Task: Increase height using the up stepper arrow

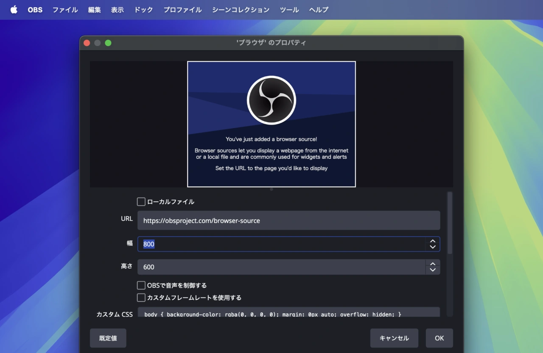Action: coord(432,264)
